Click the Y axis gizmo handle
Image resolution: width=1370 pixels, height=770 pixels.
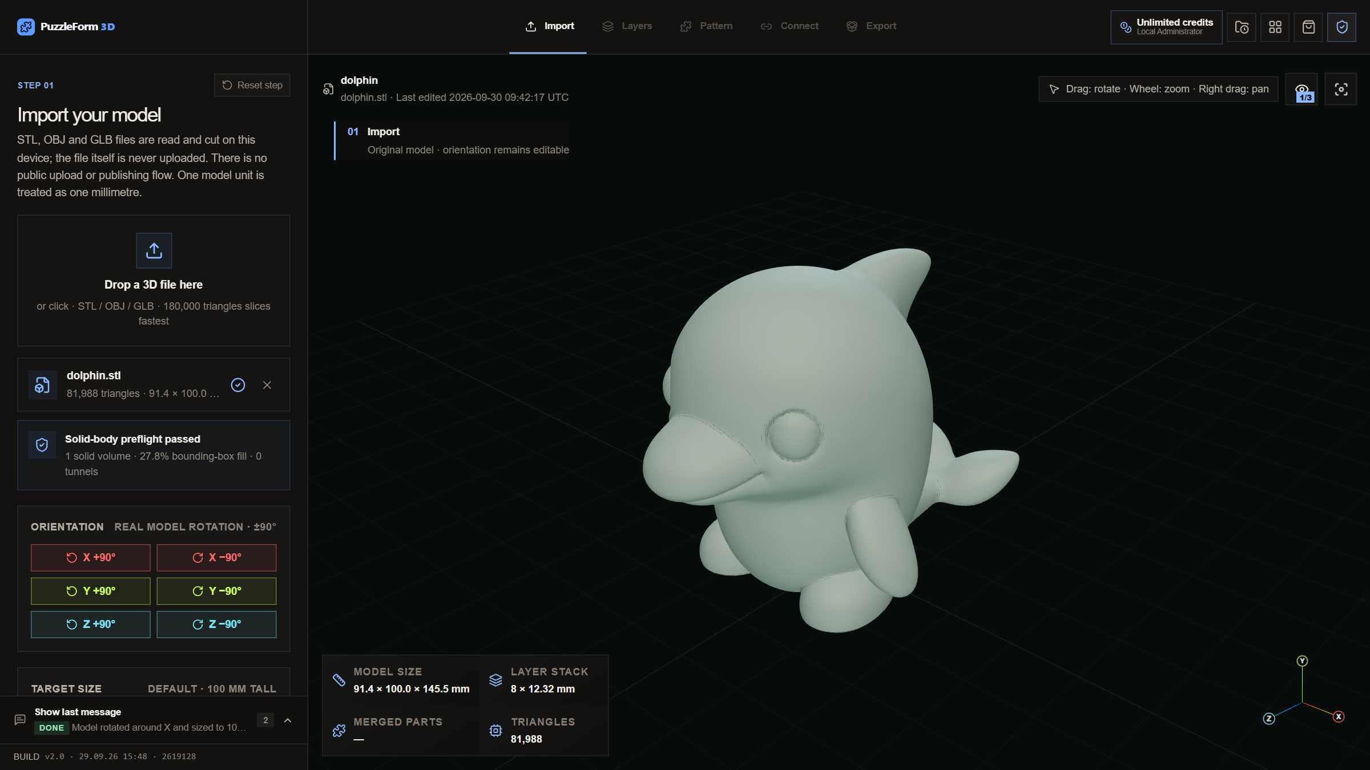coord(1302,661)
